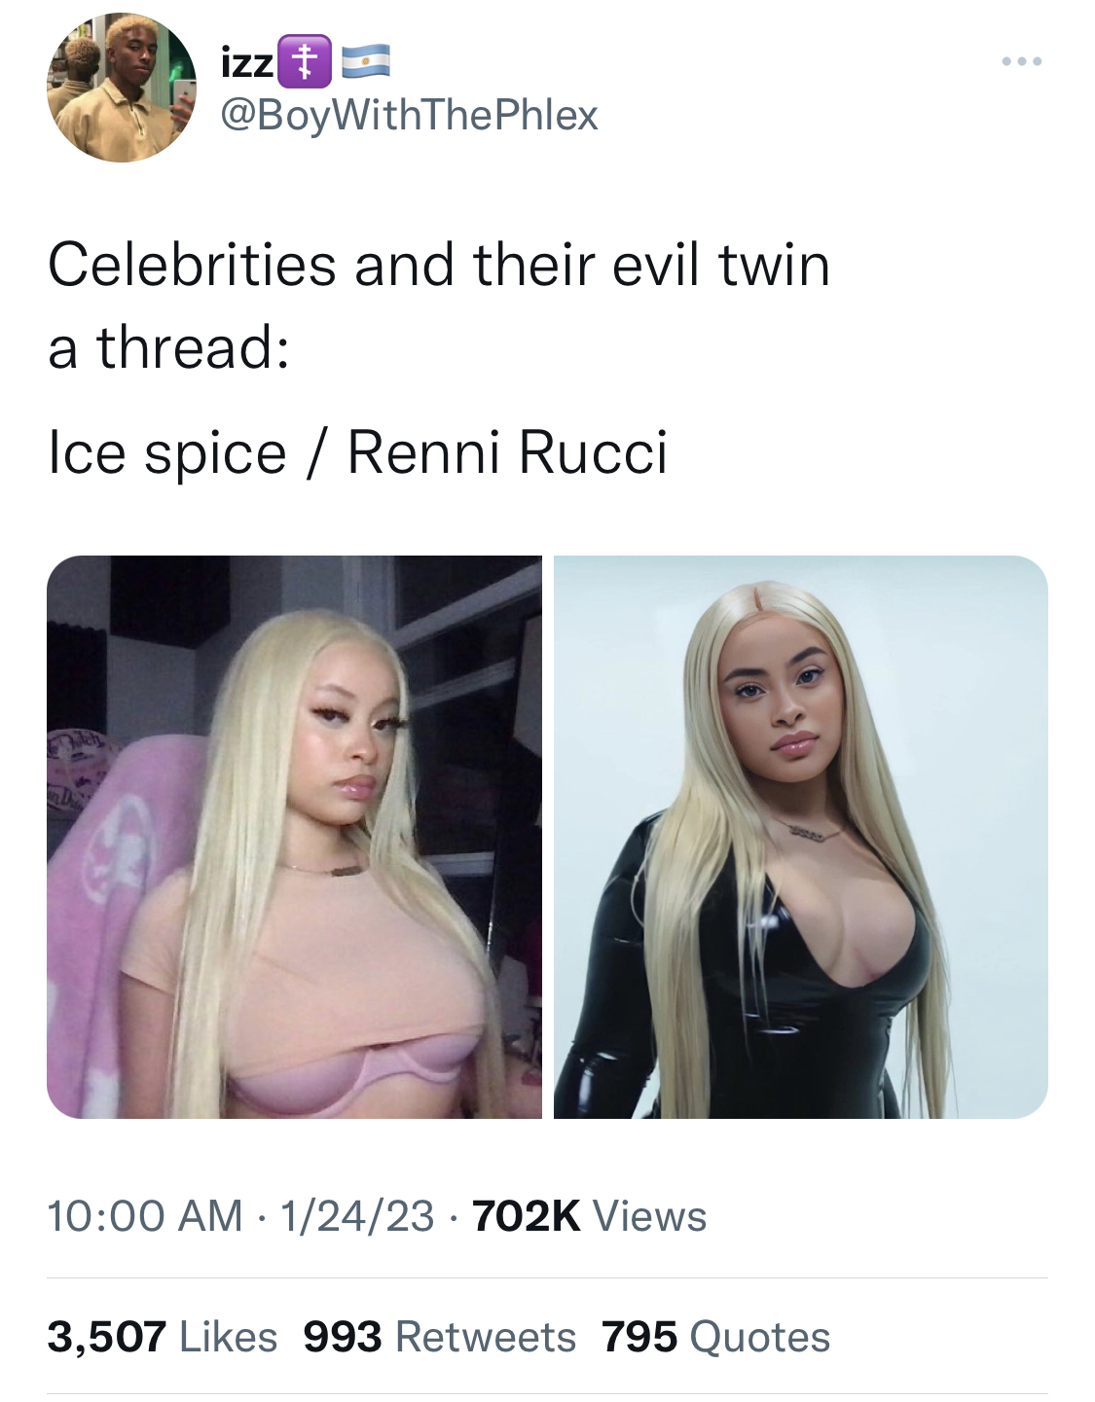
Task: Click the purple cross emoji badge
Action: tap(305, 61)
